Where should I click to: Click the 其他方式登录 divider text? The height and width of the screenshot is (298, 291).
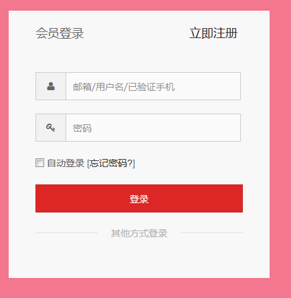click(139, 233)
